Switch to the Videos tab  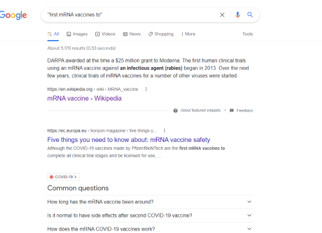tap(105, 34)
